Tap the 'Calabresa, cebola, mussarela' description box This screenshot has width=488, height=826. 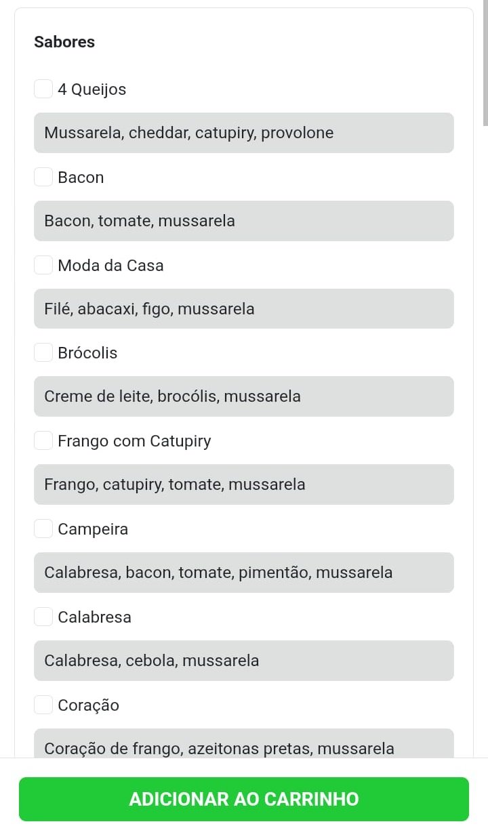(x=243, y=661)
